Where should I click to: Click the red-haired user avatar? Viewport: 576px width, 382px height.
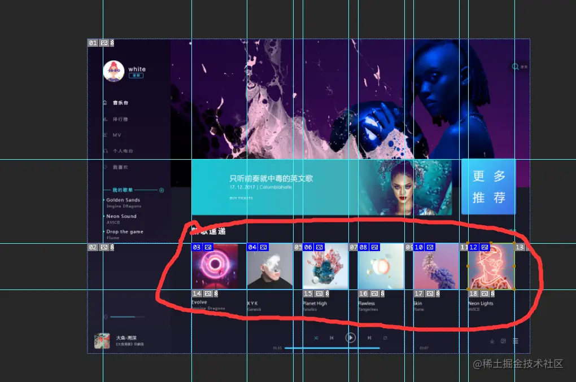[114, 71]
